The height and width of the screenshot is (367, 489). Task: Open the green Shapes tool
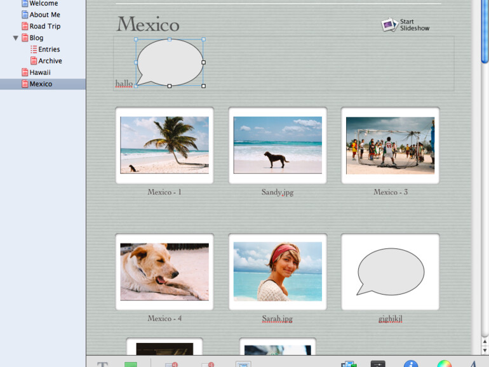[131, 364]
